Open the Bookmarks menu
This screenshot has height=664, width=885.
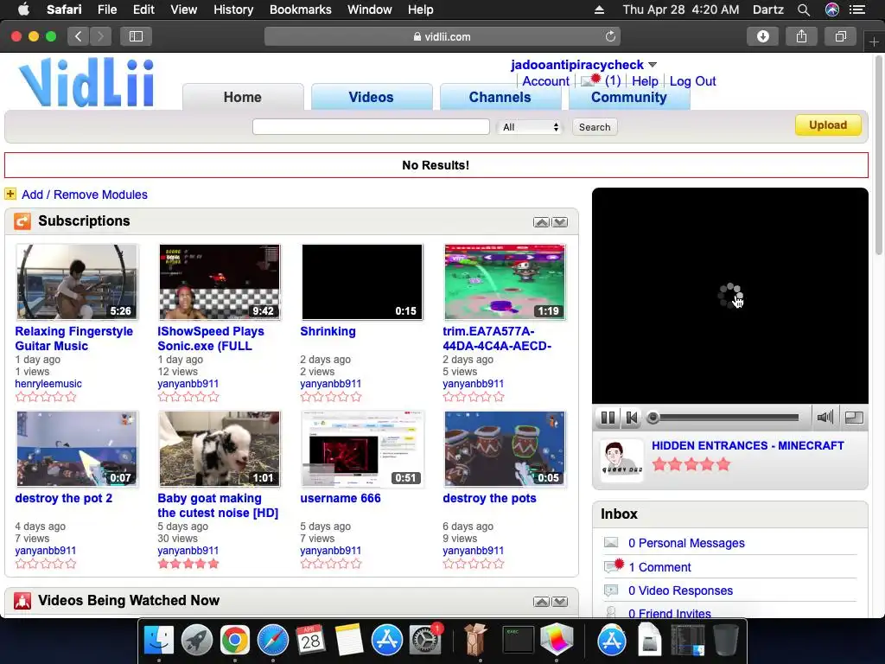300,10
